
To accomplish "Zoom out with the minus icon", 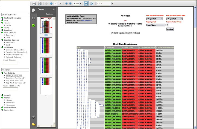I will [x=66, y=4].
